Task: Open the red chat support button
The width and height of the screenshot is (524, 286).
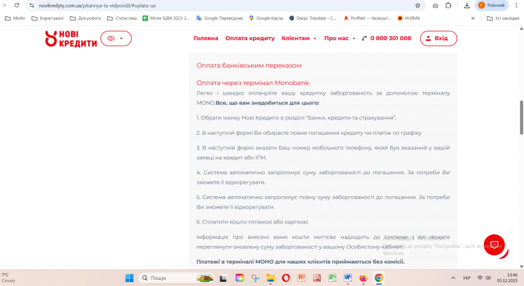Action: [x=494, y=245]
